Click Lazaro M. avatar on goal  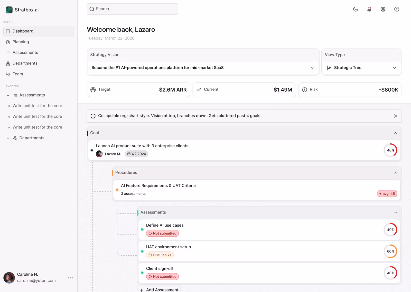pos(99,154)
